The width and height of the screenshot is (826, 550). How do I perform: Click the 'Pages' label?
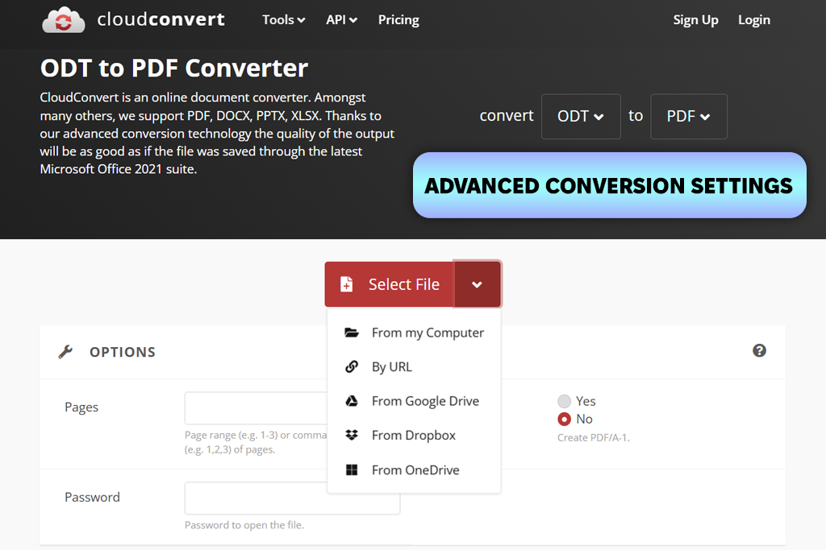click(x=81, y=407)
